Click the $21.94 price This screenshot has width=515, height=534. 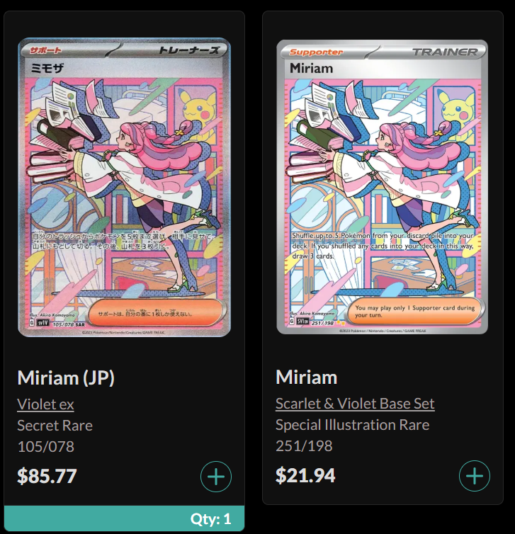click(305, 475)
